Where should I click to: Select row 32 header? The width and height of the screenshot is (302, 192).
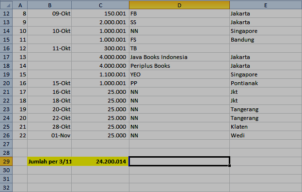tap(6, 188)
